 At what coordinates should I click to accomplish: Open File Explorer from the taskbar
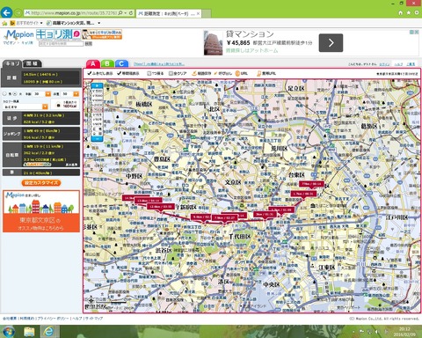(30, 332)
